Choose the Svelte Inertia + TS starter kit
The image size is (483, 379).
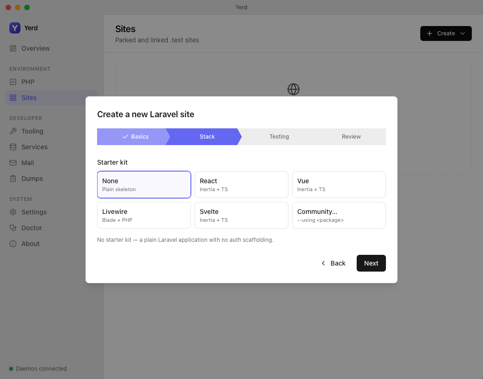pyautogui.click(x=241, y=215)
